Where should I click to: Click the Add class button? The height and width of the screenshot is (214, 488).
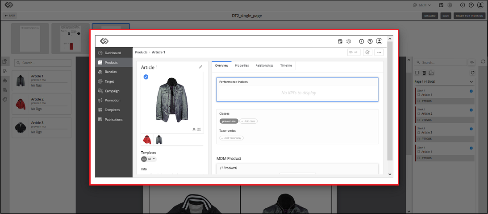248,121
